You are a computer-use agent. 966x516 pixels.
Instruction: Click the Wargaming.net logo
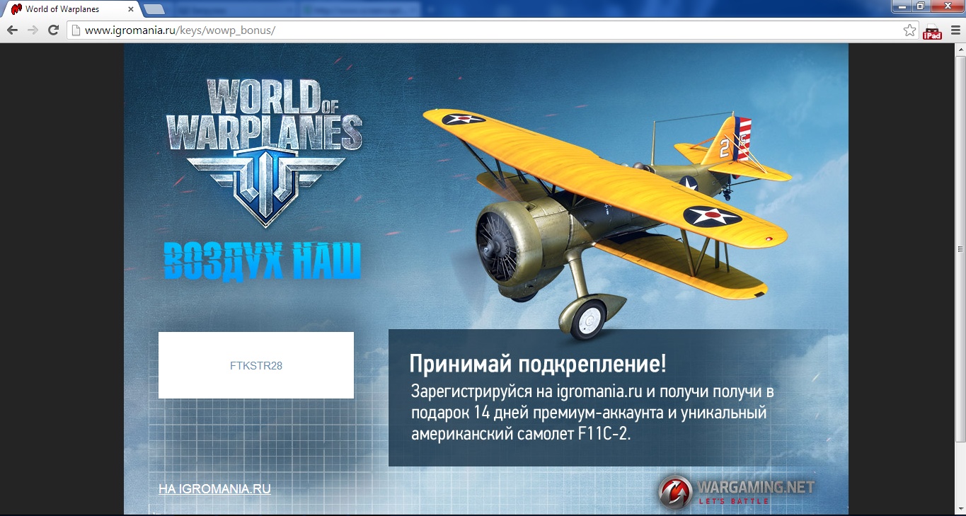point(737,492)
